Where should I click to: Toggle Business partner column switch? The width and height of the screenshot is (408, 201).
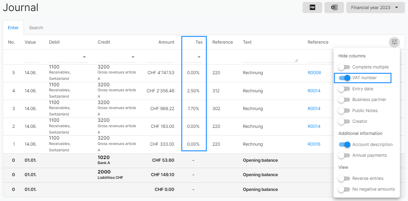pos(344,100)
